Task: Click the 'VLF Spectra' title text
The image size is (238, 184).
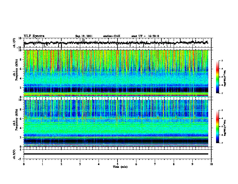Action: coord(34,36)
